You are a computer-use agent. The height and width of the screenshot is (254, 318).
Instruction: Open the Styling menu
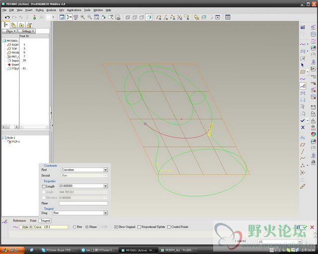pos(40,10)
